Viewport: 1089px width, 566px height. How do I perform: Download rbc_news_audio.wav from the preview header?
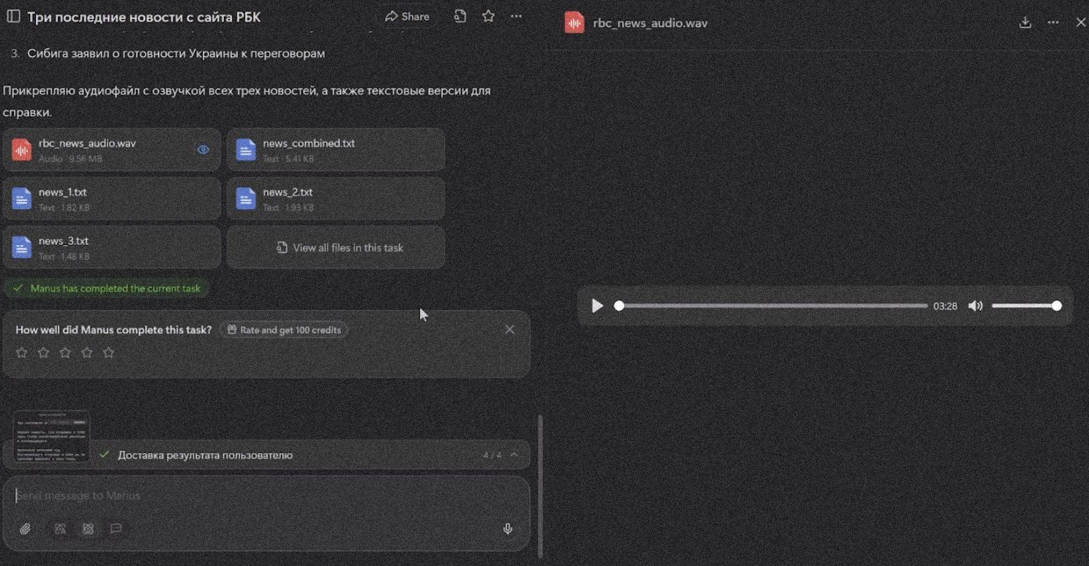(1025, 23)
